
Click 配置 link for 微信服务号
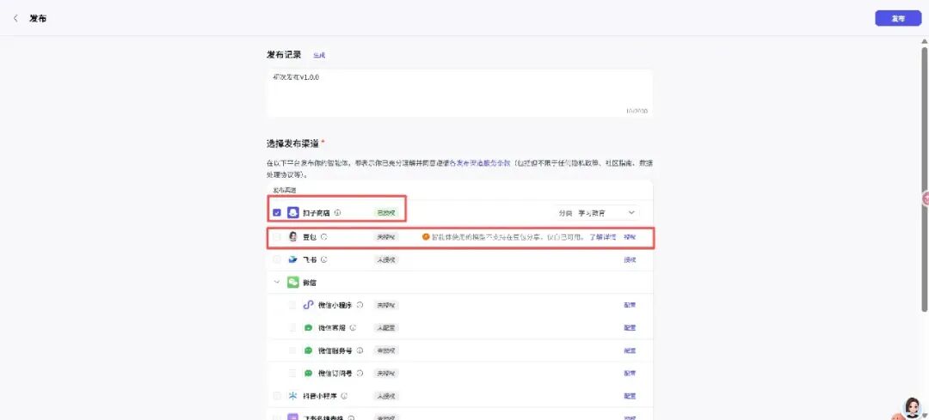(x=629, y=350)
